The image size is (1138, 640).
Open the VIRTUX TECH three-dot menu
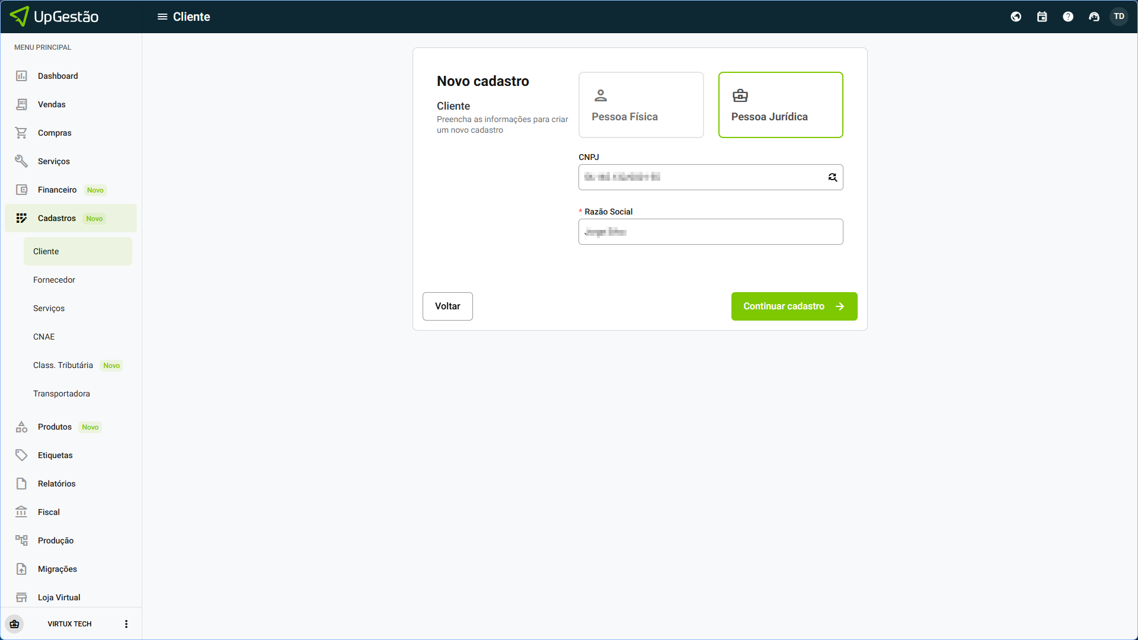point(126,624)
